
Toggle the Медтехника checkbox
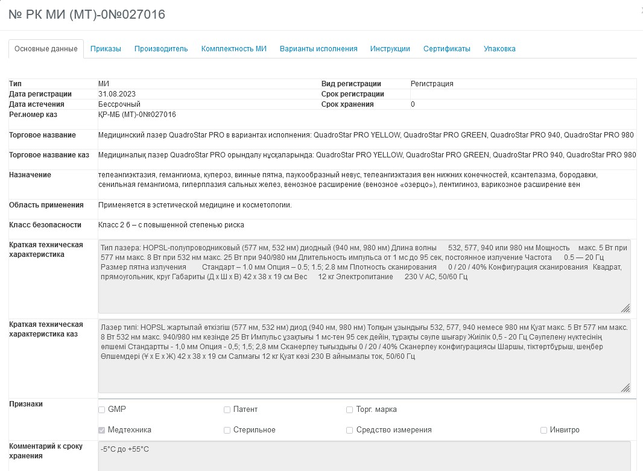click(102, 431)
